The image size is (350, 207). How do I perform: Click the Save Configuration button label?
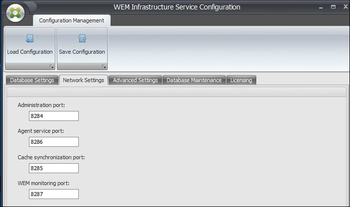click(82, 52)
